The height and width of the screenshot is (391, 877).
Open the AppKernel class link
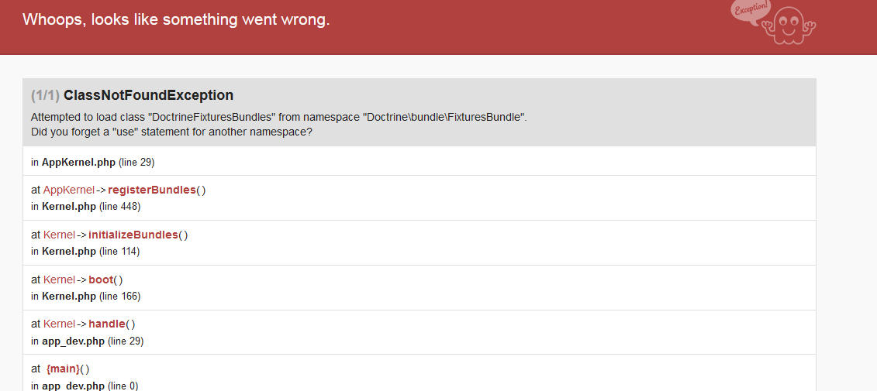tap(69, 190)
